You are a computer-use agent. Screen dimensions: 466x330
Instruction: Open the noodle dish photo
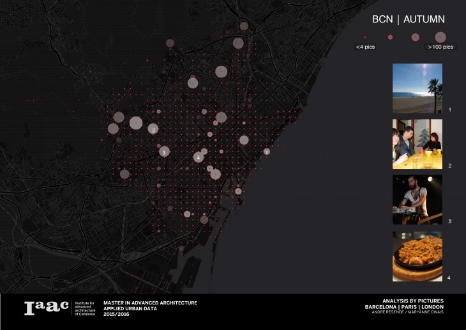(417, 256)
